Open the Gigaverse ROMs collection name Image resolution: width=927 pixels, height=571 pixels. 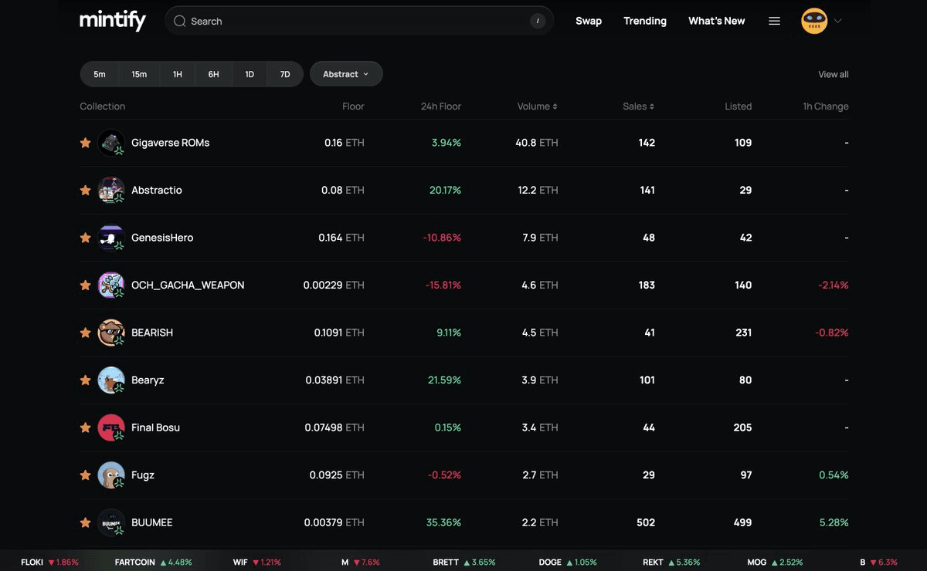coord(170,143)
